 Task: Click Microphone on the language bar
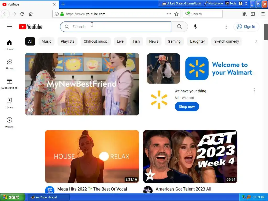pyautogui.click(x=214, y=3)
